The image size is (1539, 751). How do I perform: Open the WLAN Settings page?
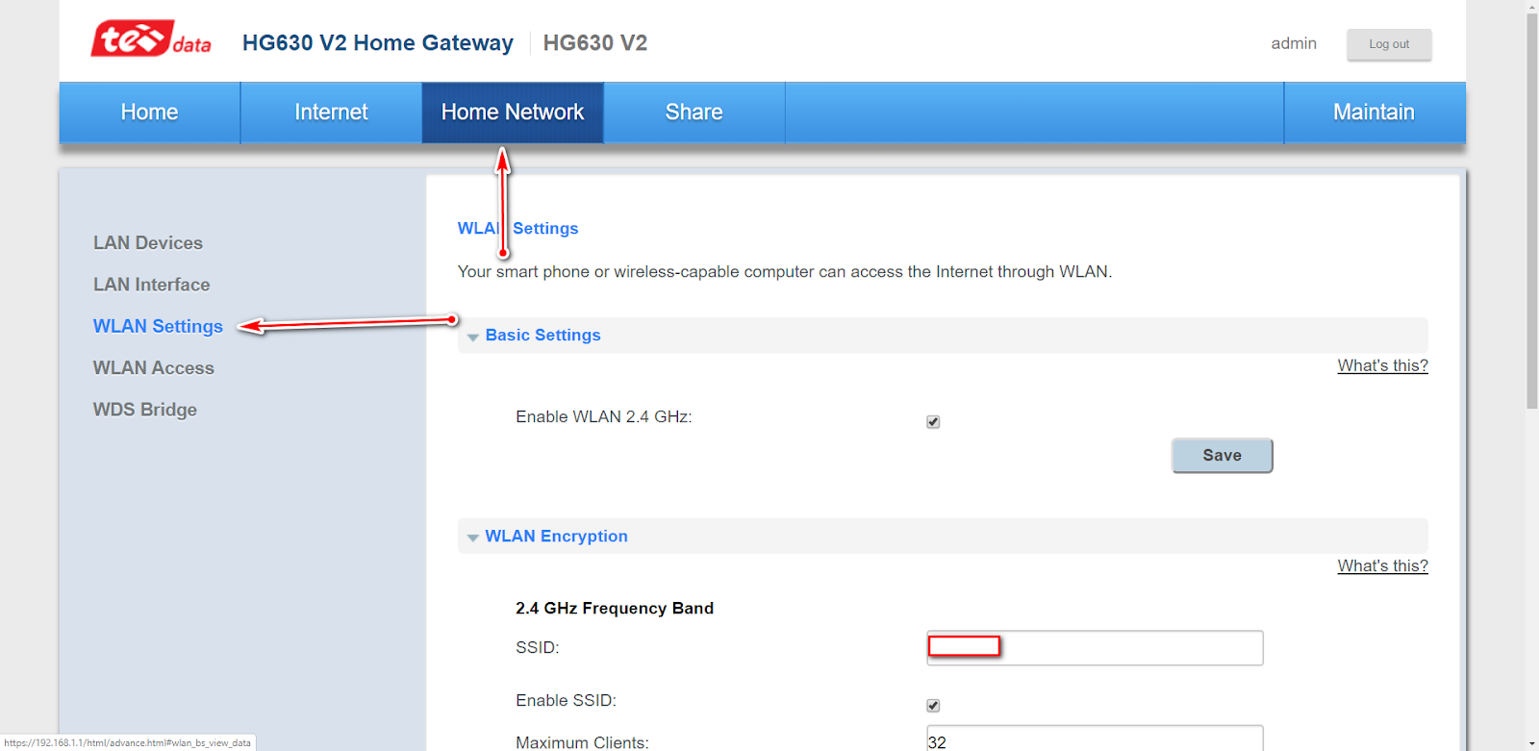click(157, 326)
